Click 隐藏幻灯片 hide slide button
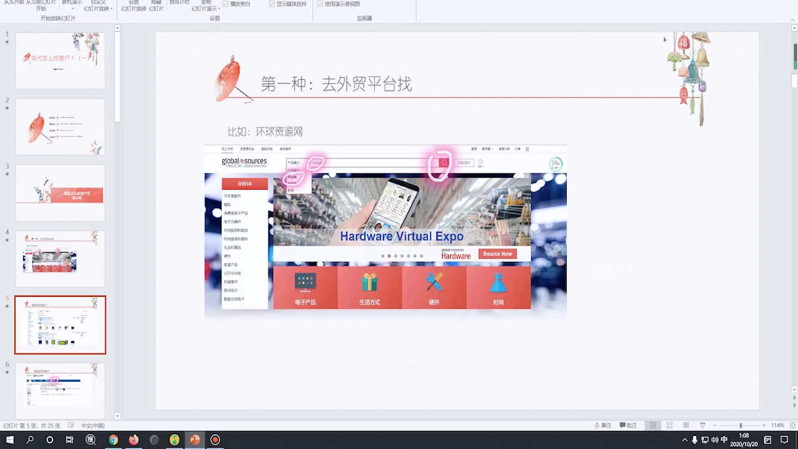Screen dimensions: 798x449 (156, 6)
